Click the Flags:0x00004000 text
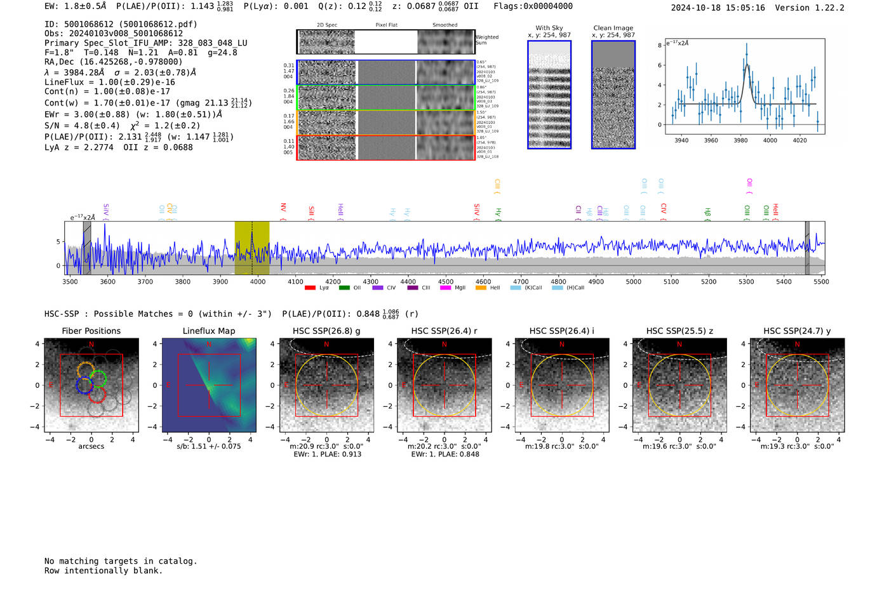This screenshot has height=605, width=889. pyautogui.click(x=533, y=6)
